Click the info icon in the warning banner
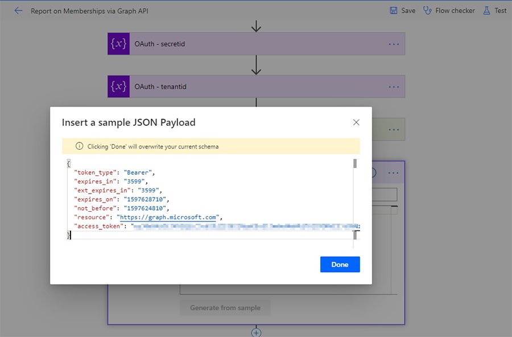The height and width of the screenshot is (337, 512). pos(80,146)
